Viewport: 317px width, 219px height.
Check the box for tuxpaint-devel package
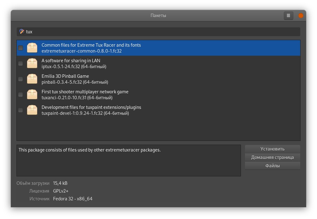click(20, 110)
